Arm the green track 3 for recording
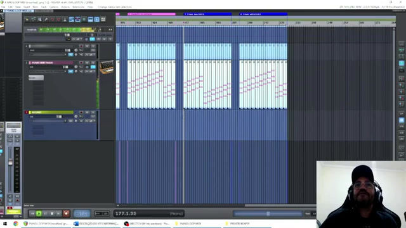 81,113
